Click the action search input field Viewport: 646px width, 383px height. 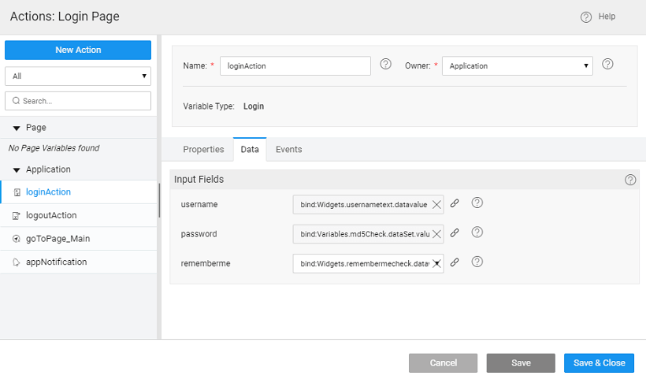[x=77, y=101]
